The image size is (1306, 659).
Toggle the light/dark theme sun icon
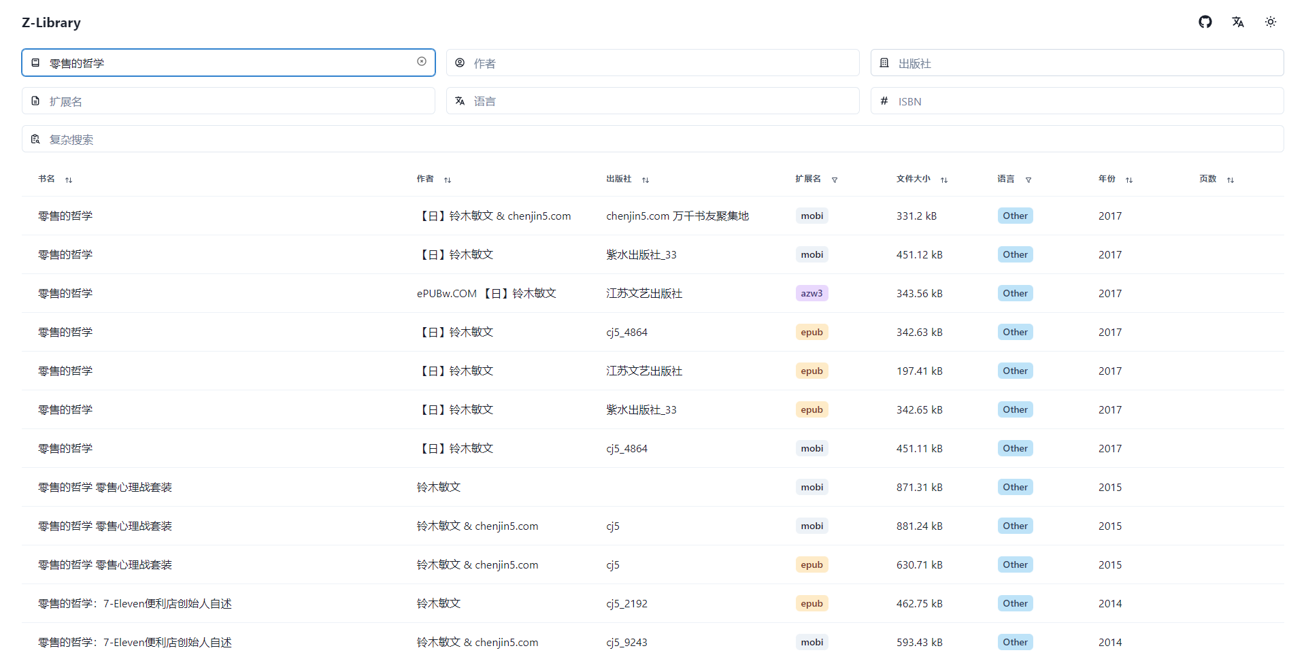[1270, 22]
